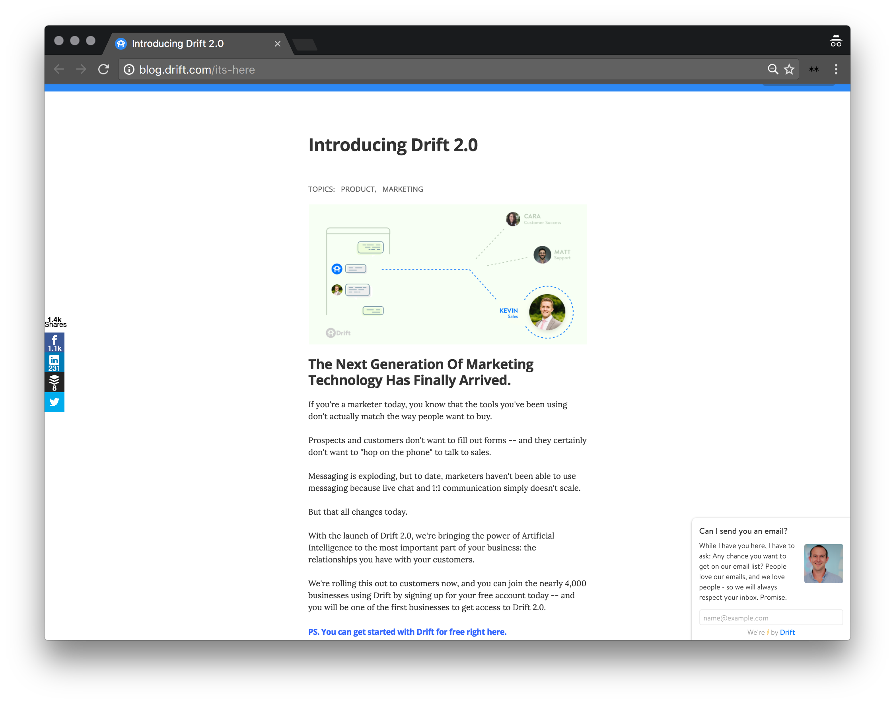The height and width of the screenshot is (704, 895).
Task: Share the post on LinkedIn
Action: [x=54, y=363]
